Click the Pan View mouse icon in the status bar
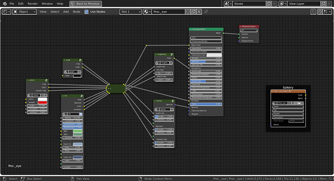Screen dimensions: 334x181 (73, 179)
